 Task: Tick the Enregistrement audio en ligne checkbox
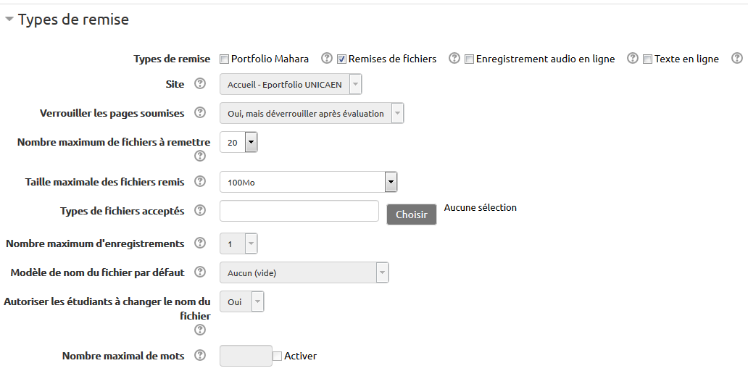pos(470,59)
